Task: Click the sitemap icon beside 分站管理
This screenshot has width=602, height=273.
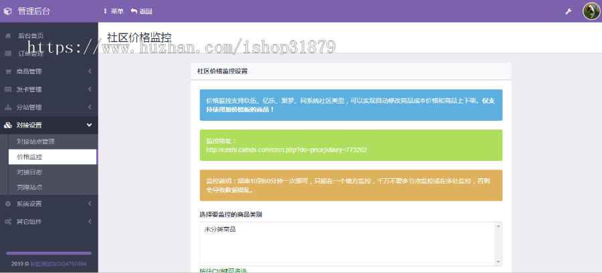Action: 7,107
